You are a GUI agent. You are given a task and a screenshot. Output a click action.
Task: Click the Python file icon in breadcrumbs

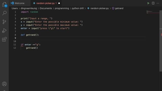tap(88, 8)
